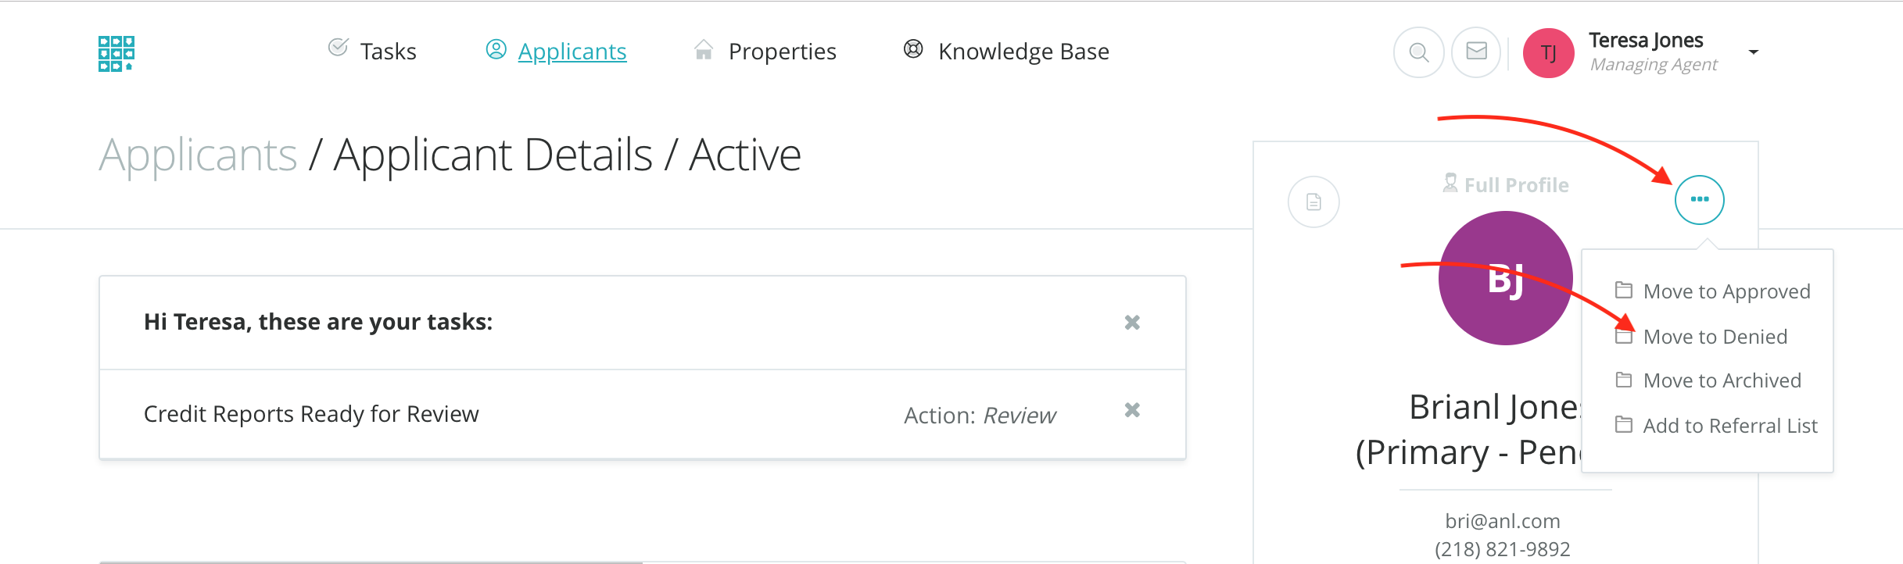The image size is (1903, 564).
Task: Click the Applicants breadcrumb link
Action: point(198,155)
